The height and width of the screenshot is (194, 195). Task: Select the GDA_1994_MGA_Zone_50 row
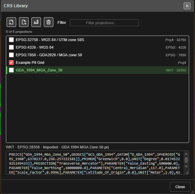(97, 70)
